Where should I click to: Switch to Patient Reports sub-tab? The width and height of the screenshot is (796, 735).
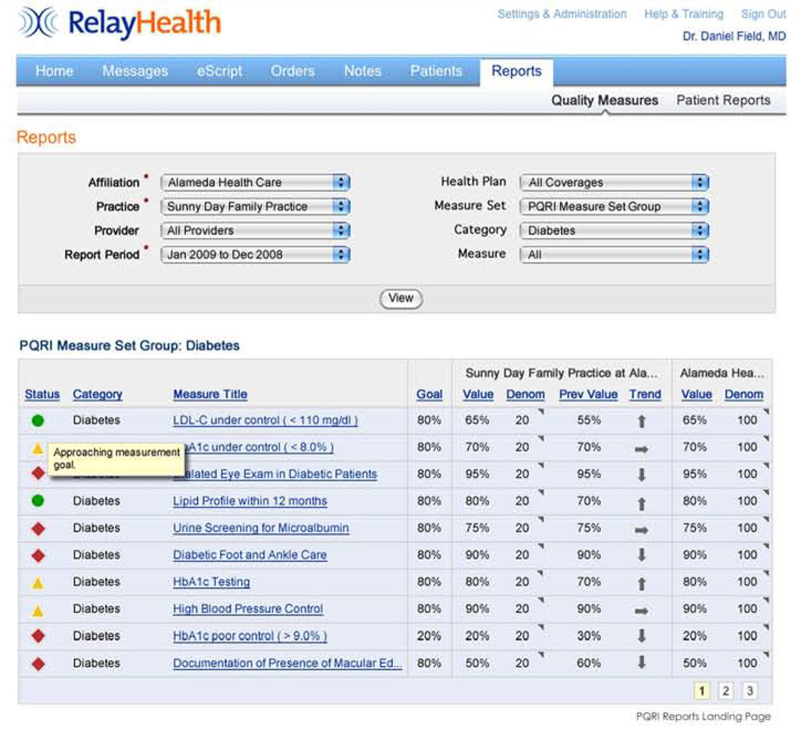click(723, 100)
